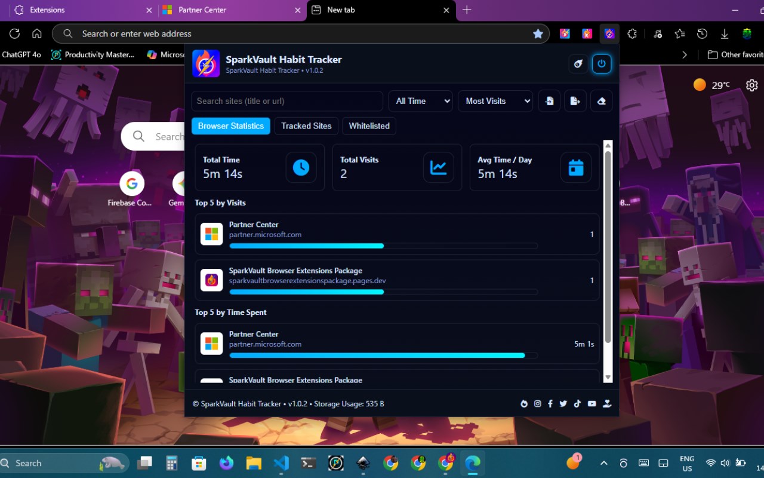This screenshot has height=478, width=764.
Task: Open the browser History icon
Action: 703,34
